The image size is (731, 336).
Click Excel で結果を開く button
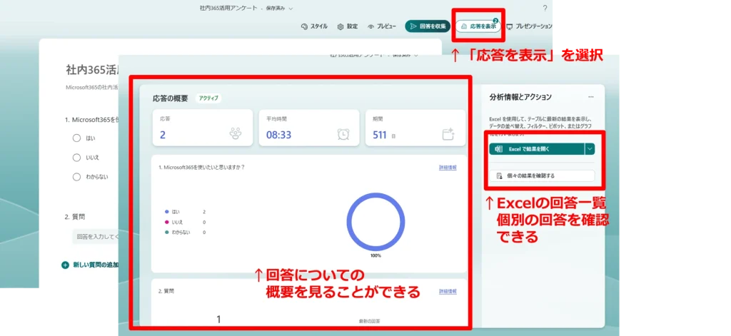pos(536,149)
